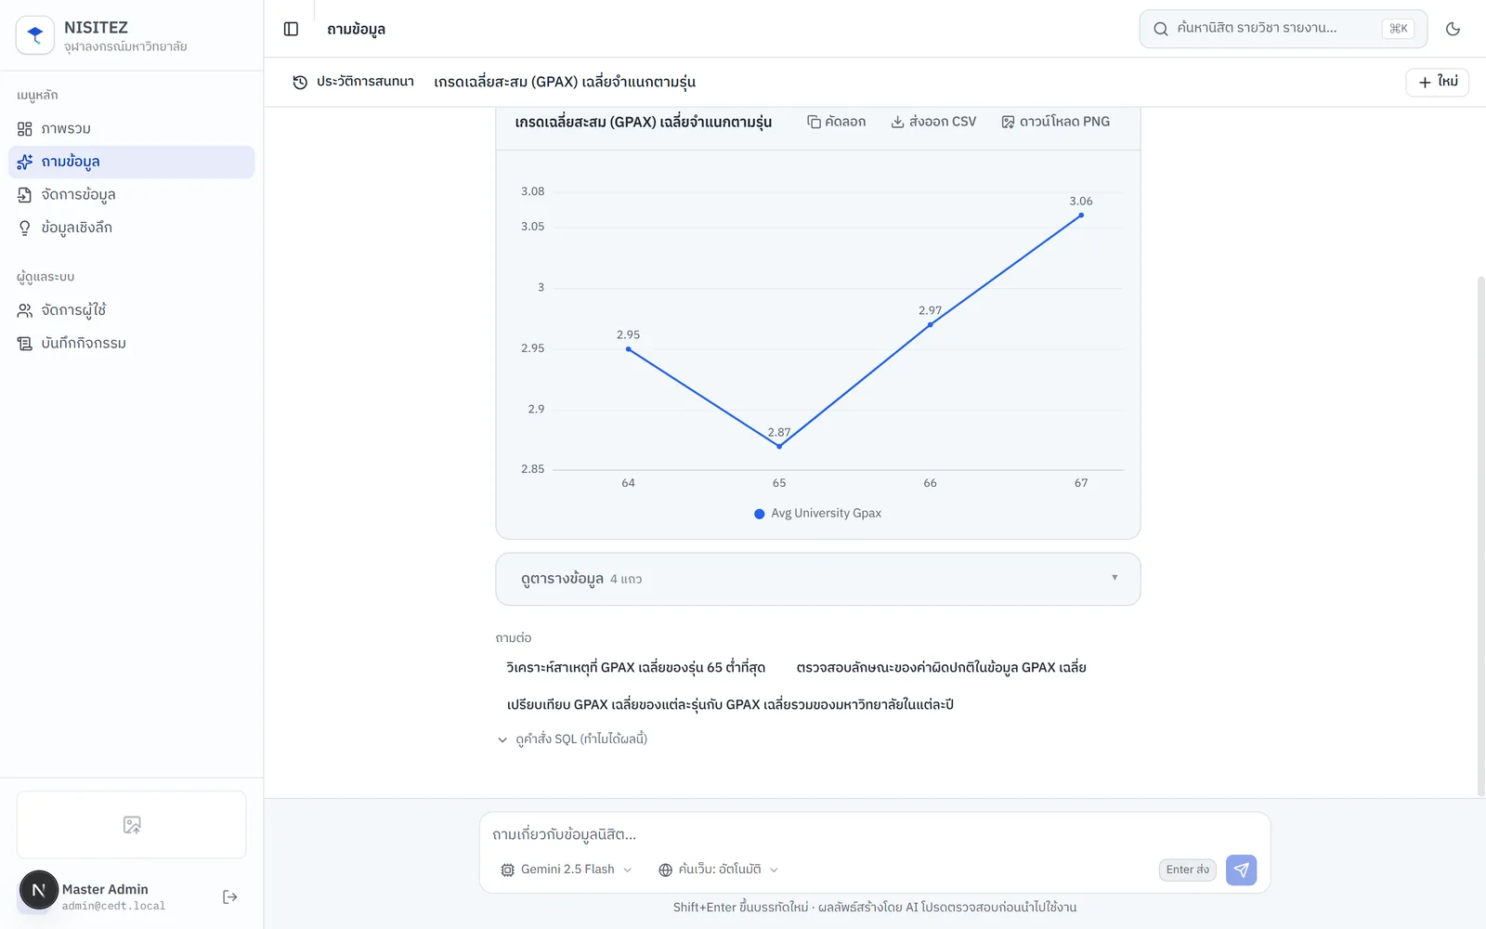Open Gemini 2.5 Flash model dropdown
The height and width of the screenshot is (929, 1486).
(x=567, y=870)
